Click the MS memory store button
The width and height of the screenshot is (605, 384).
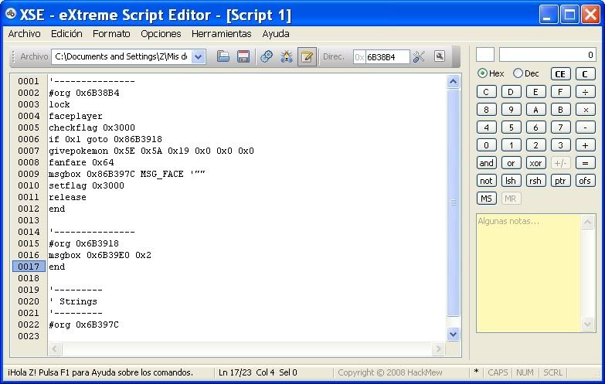pyautogui.click(x=486, y=199)
